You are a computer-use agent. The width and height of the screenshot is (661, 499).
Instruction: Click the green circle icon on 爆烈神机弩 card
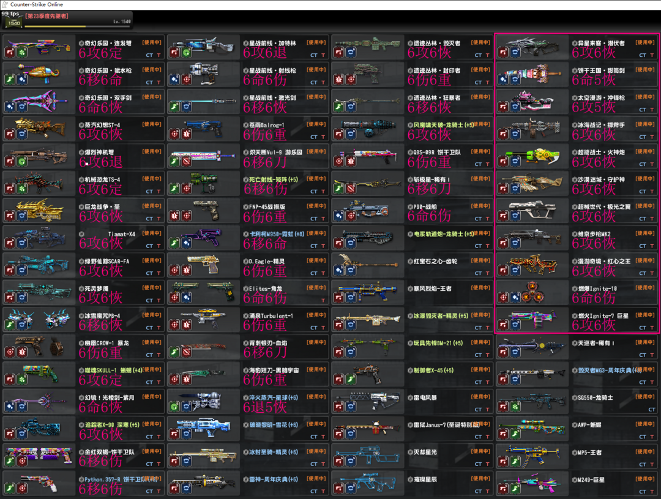point(22,161)
